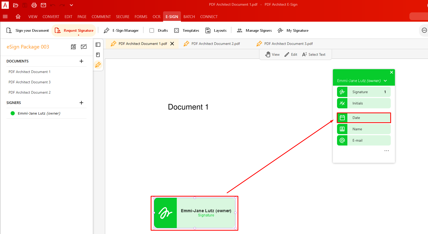This screenshot has width=428, height=234.
Task: Open the quick access dropdown chevron
Action: click(x=71, y=5)
